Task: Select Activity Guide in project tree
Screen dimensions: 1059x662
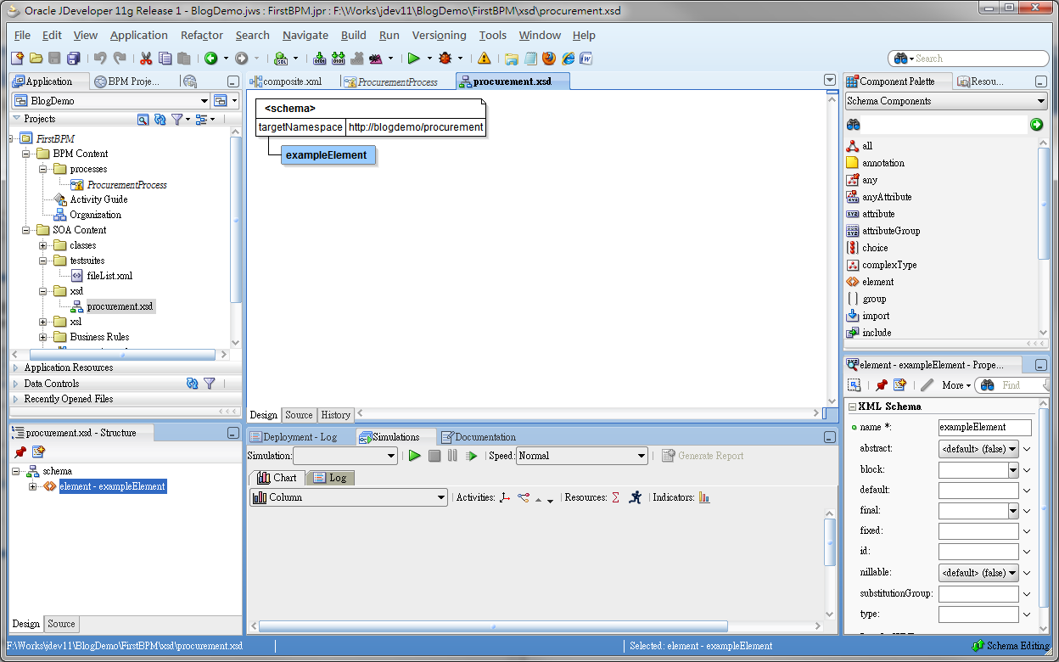Action: pos(98,199)
